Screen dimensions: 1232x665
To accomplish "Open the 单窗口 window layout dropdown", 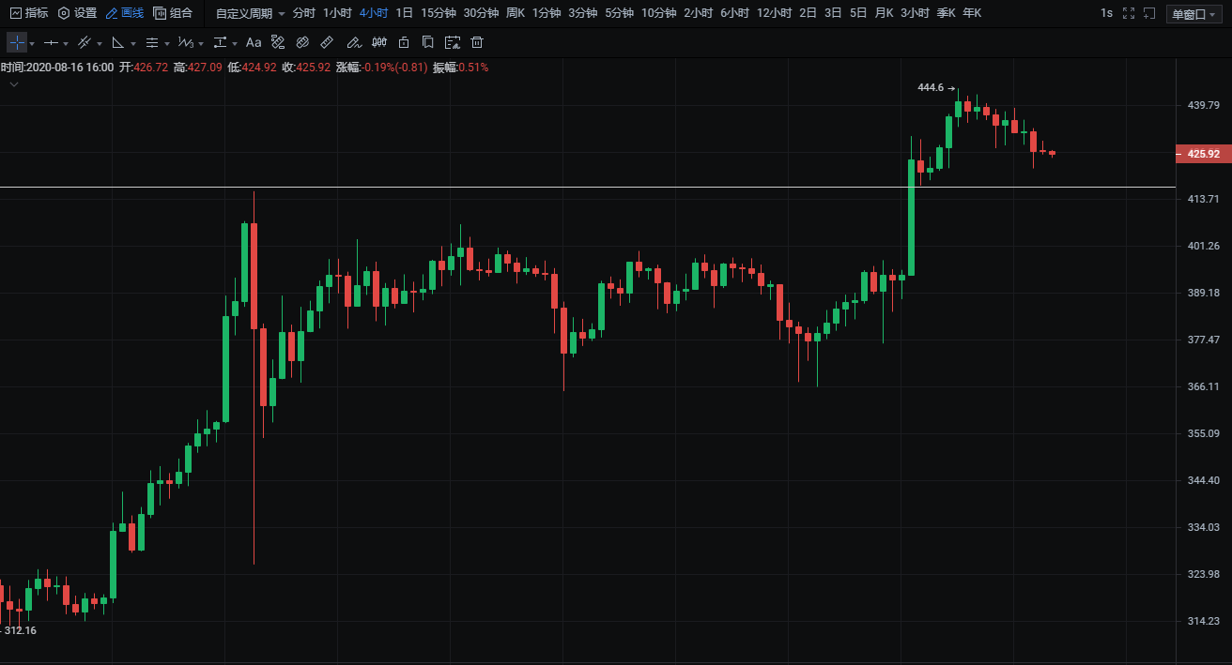I will click(x=1193, y=14).
